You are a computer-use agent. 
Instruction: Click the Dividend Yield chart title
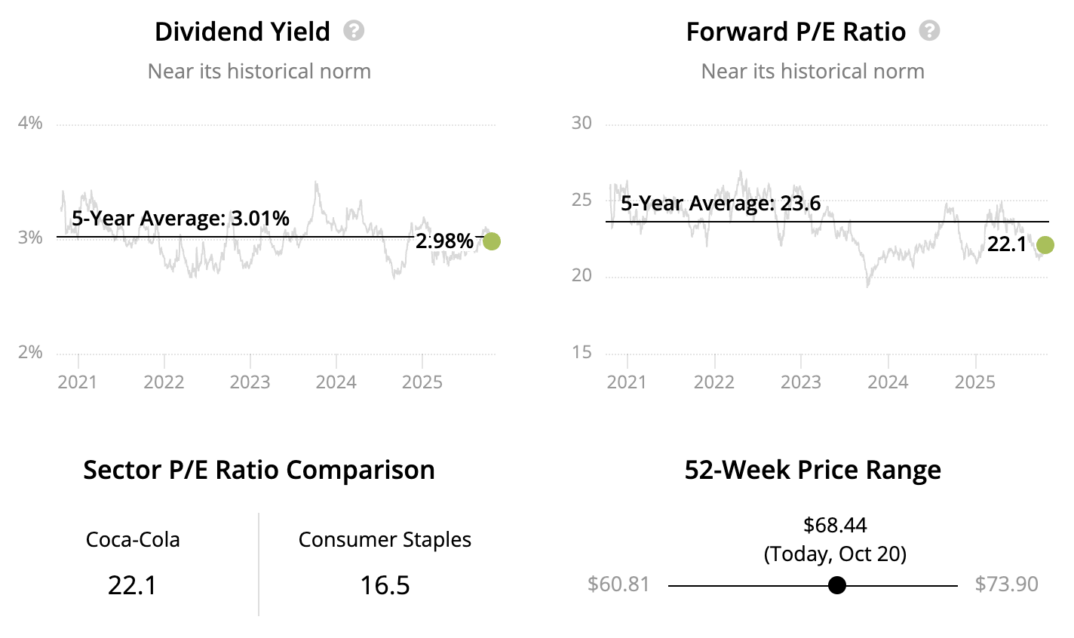[x=242, y=32]
